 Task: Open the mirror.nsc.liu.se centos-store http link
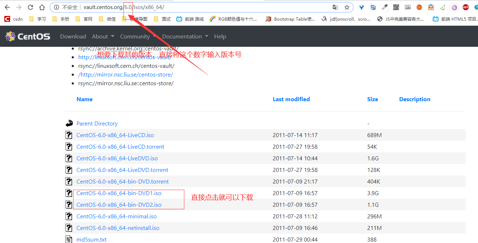(x=126, y=74)
